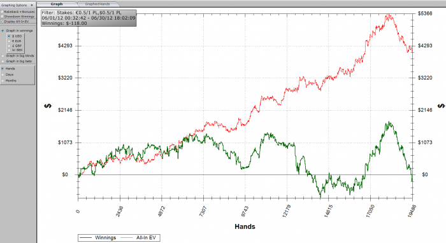Close the Graphing Options panel
This screenshot has width=446, height=243.
click(32, 5)
